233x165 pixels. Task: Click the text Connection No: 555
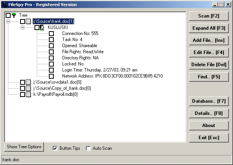80,33
